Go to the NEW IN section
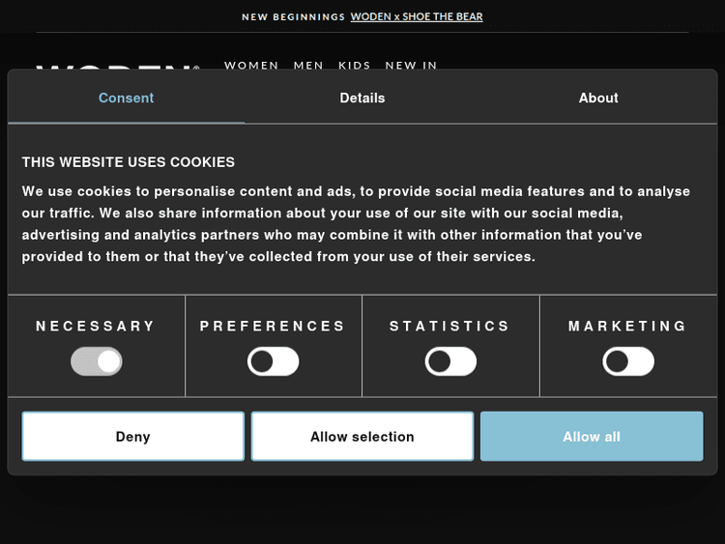 411,65
